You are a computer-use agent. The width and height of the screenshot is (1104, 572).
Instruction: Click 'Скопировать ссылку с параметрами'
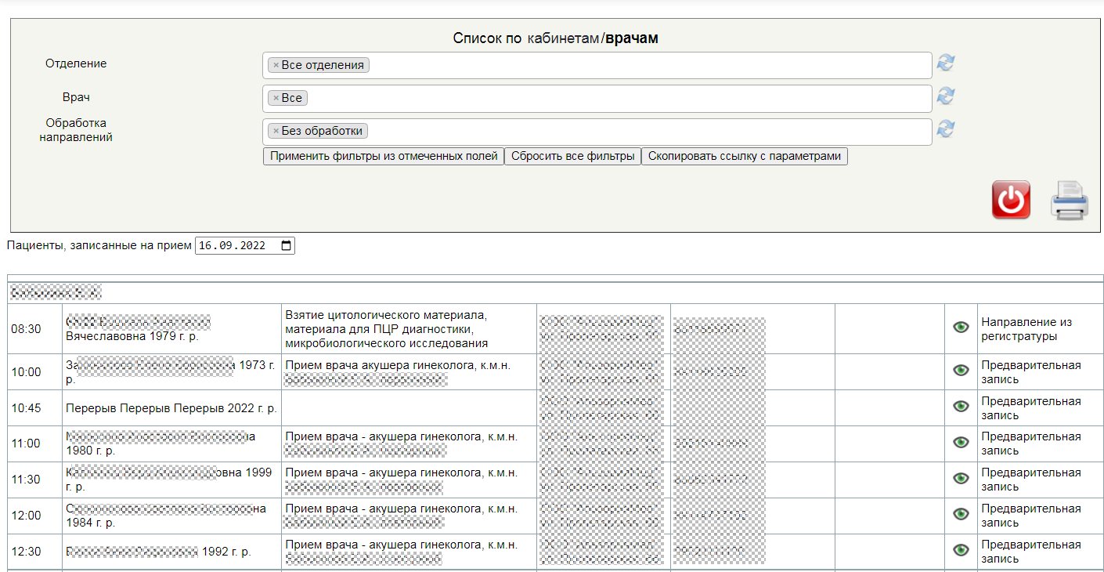tap(744, 156)
